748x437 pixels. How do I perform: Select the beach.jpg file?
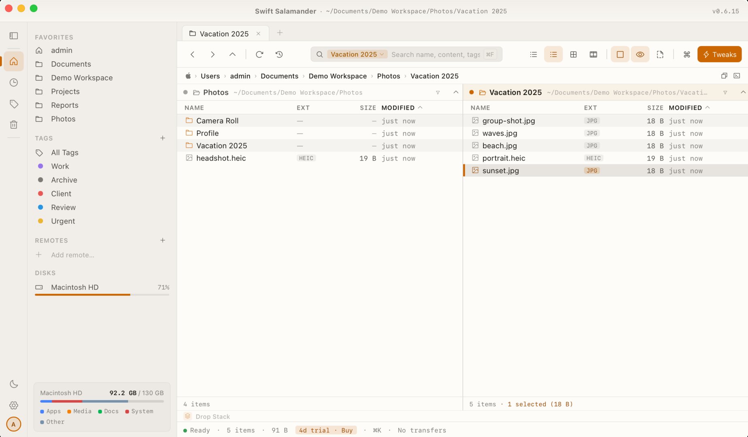[499, 146]
